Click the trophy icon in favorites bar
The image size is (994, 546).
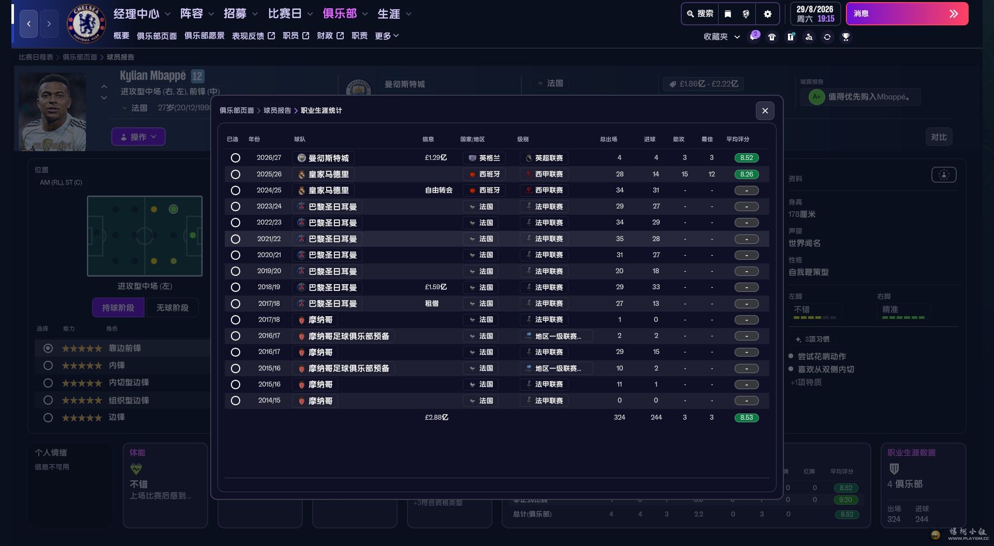pos(845,37)
